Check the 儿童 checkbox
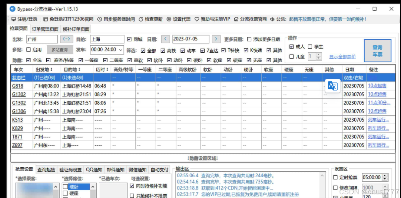Image resolution: width=401 pixels, height=198 pixels. [x=292, y=56]
